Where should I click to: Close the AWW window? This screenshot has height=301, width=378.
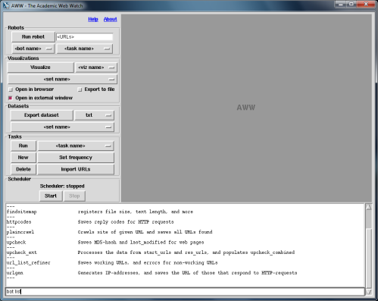coord(366,5)
